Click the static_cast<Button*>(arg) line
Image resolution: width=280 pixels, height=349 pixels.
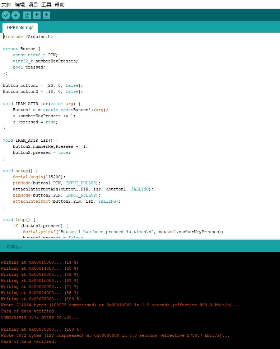click(x=60, y=110)
